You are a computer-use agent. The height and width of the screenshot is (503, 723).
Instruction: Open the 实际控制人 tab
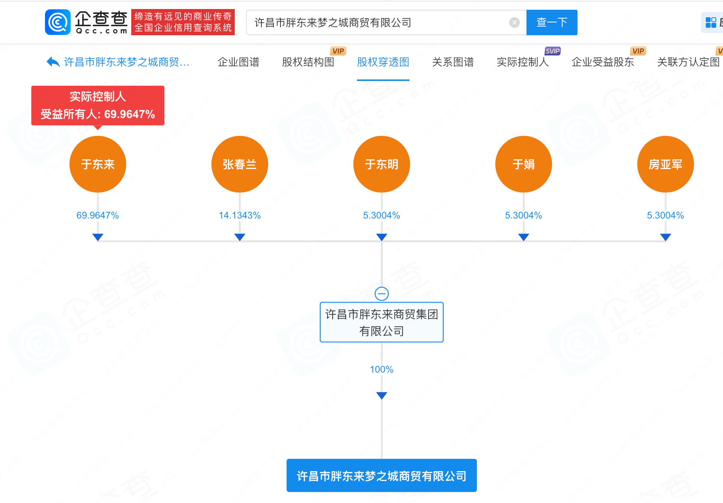[x=522, y=62]
